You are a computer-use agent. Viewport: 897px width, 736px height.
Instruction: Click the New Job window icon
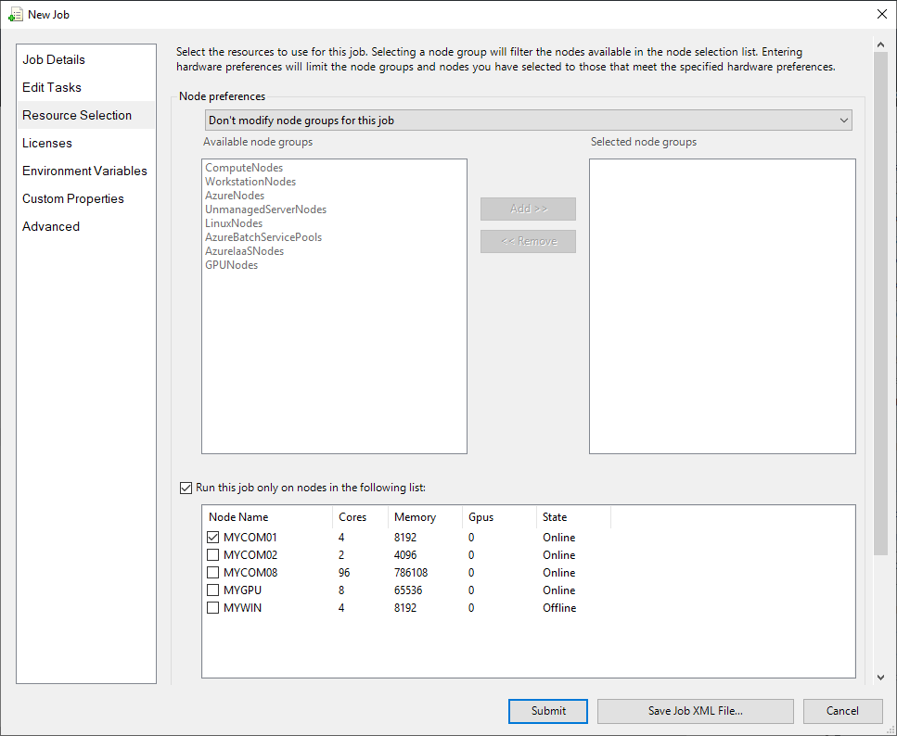tap(15, 14)
